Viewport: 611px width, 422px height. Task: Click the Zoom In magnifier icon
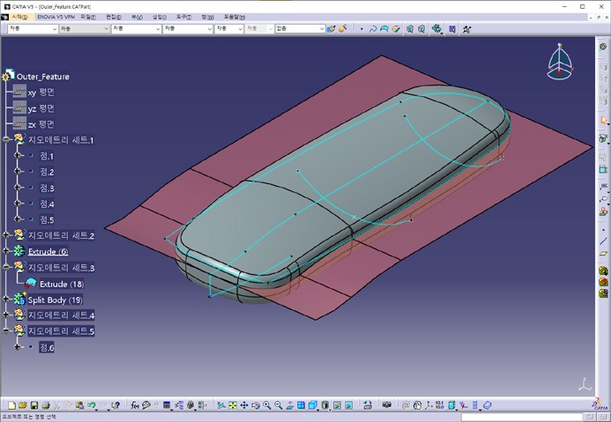click(x=267, y=405)
